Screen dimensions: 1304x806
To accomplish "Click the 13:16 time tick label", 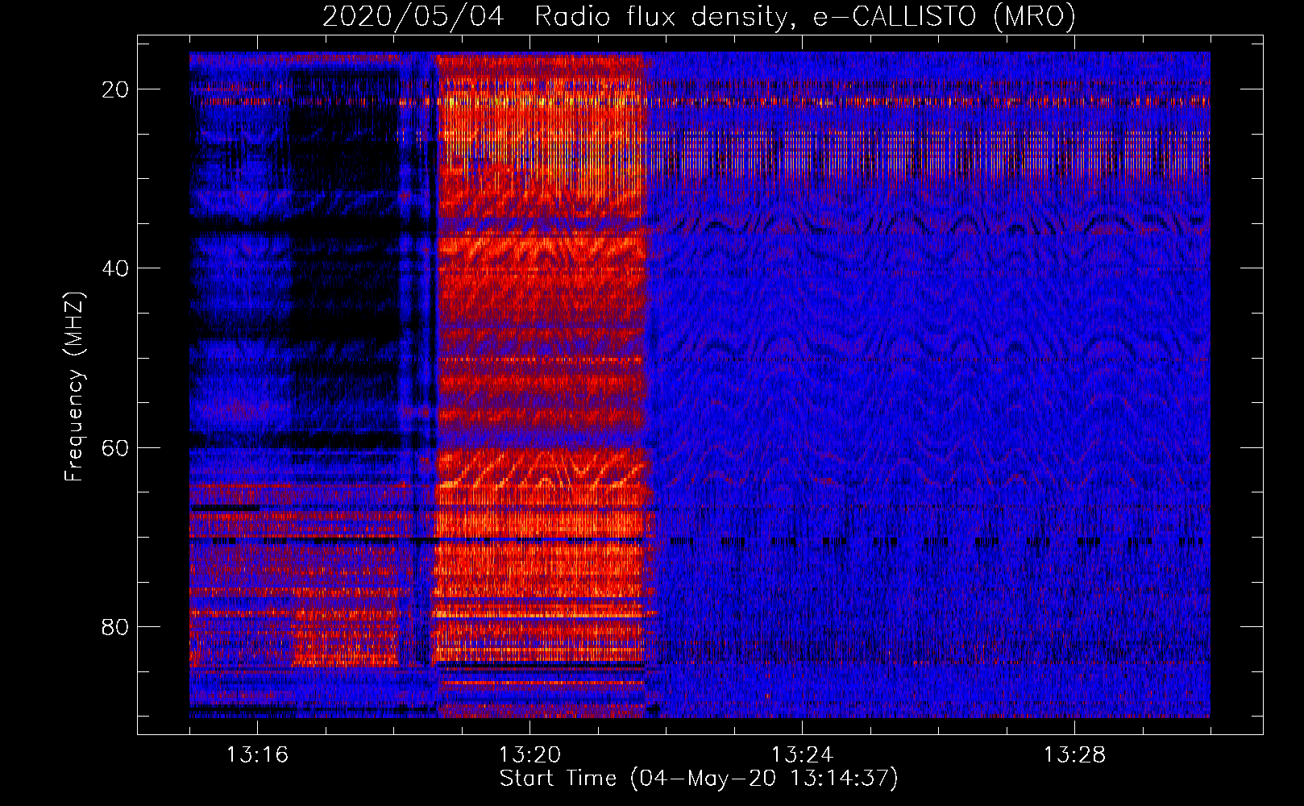I will (257, 755).
